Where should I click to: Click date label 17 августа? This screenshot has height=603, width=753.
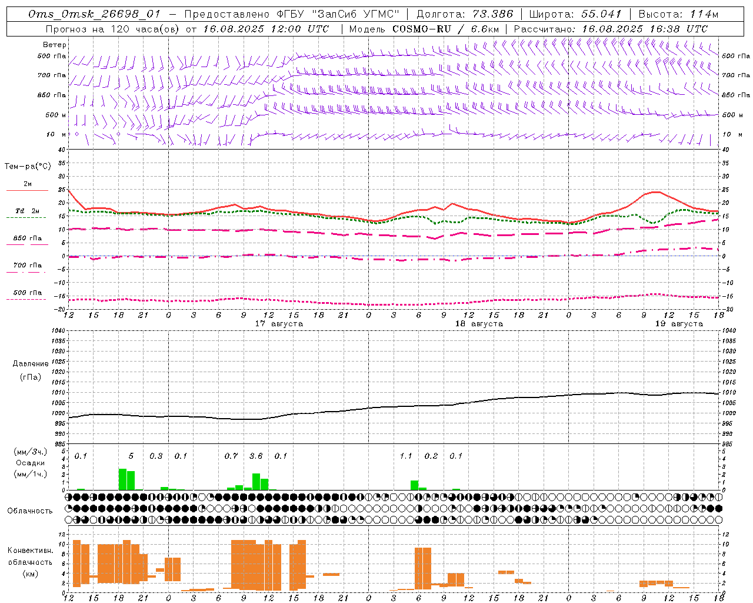(279, 324)
